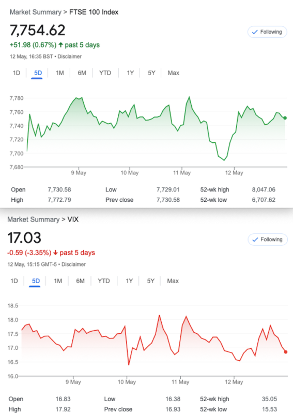Select the 5Y tab on VIX chart
The width and height of the screenshot is (293, 414).
point(150,281)
